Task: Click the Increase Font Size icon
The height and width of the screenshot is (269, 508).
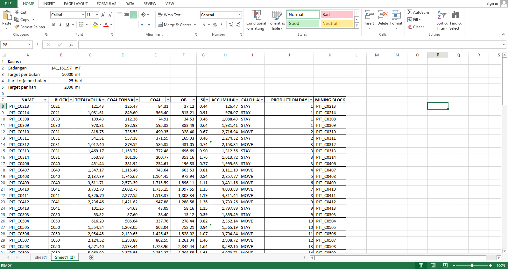Action: click(103, 15)
